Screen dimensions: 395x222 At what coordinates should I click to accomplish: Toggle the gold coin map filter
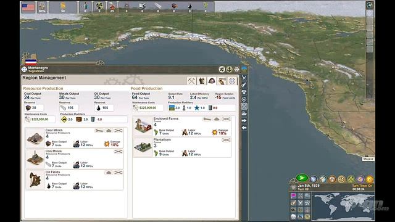[307, 216]
